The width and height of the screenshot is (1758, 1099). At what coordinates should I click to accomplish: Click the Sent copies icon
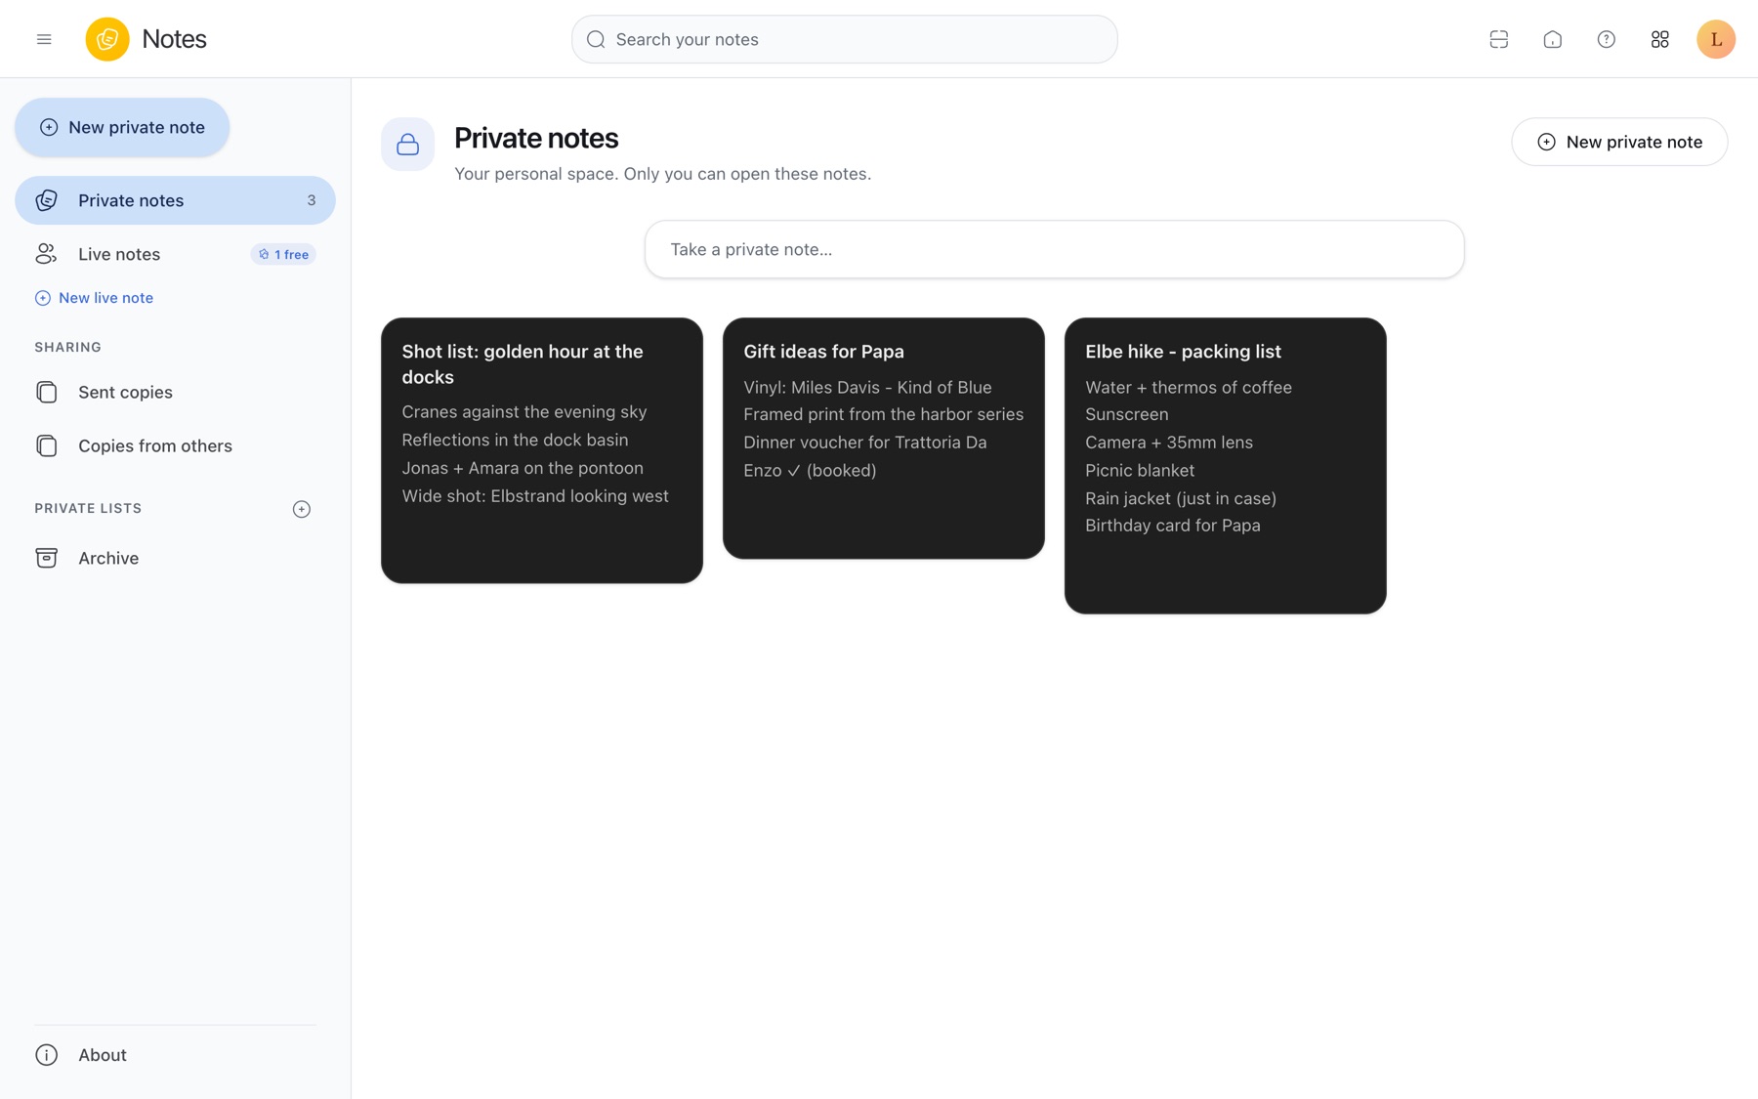46,392
